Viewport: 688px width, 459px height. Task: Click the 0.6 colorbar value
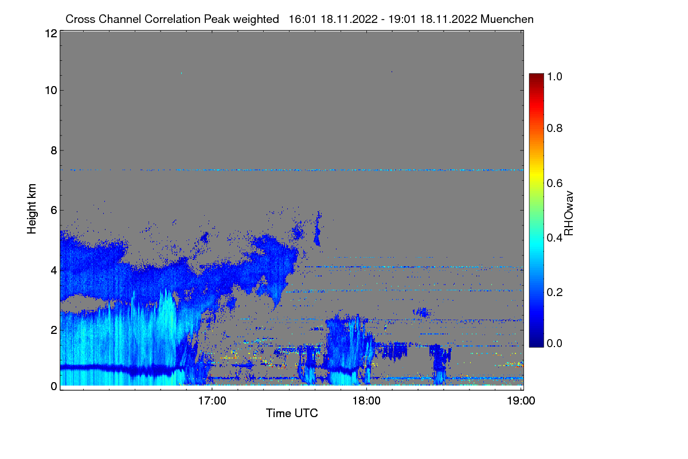pyautogui.click(x=554, y=183)
